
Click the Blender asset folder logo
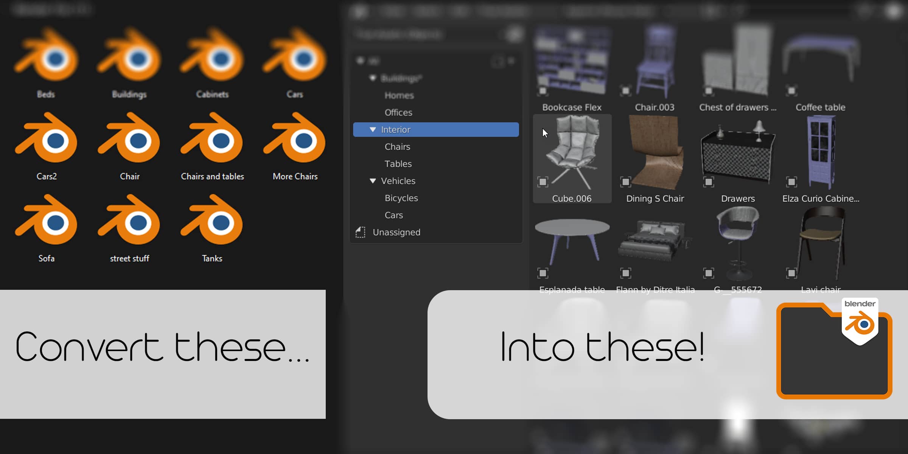point(834,348)
